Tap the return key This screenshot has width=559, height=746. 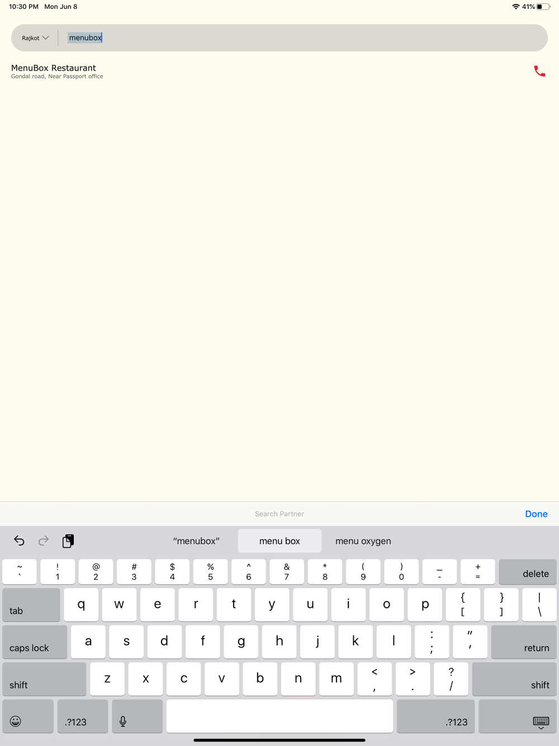(x=524, y=641)
